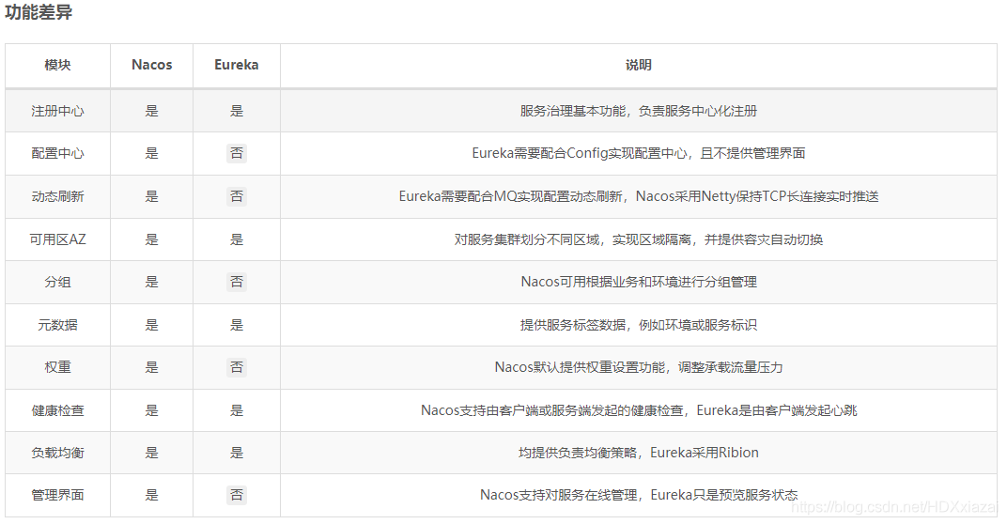Click Nacos 是 cell in 注册中心 row

coord(151,111)
